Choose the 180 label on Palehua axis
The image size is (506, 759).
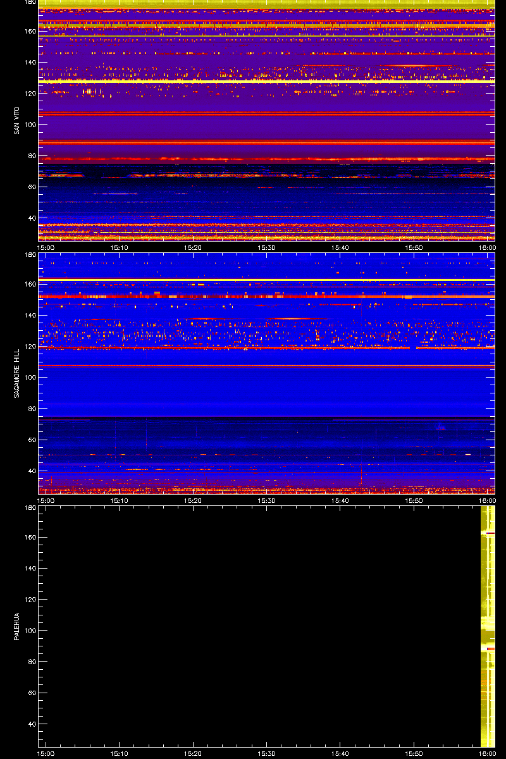coord(30,508)
